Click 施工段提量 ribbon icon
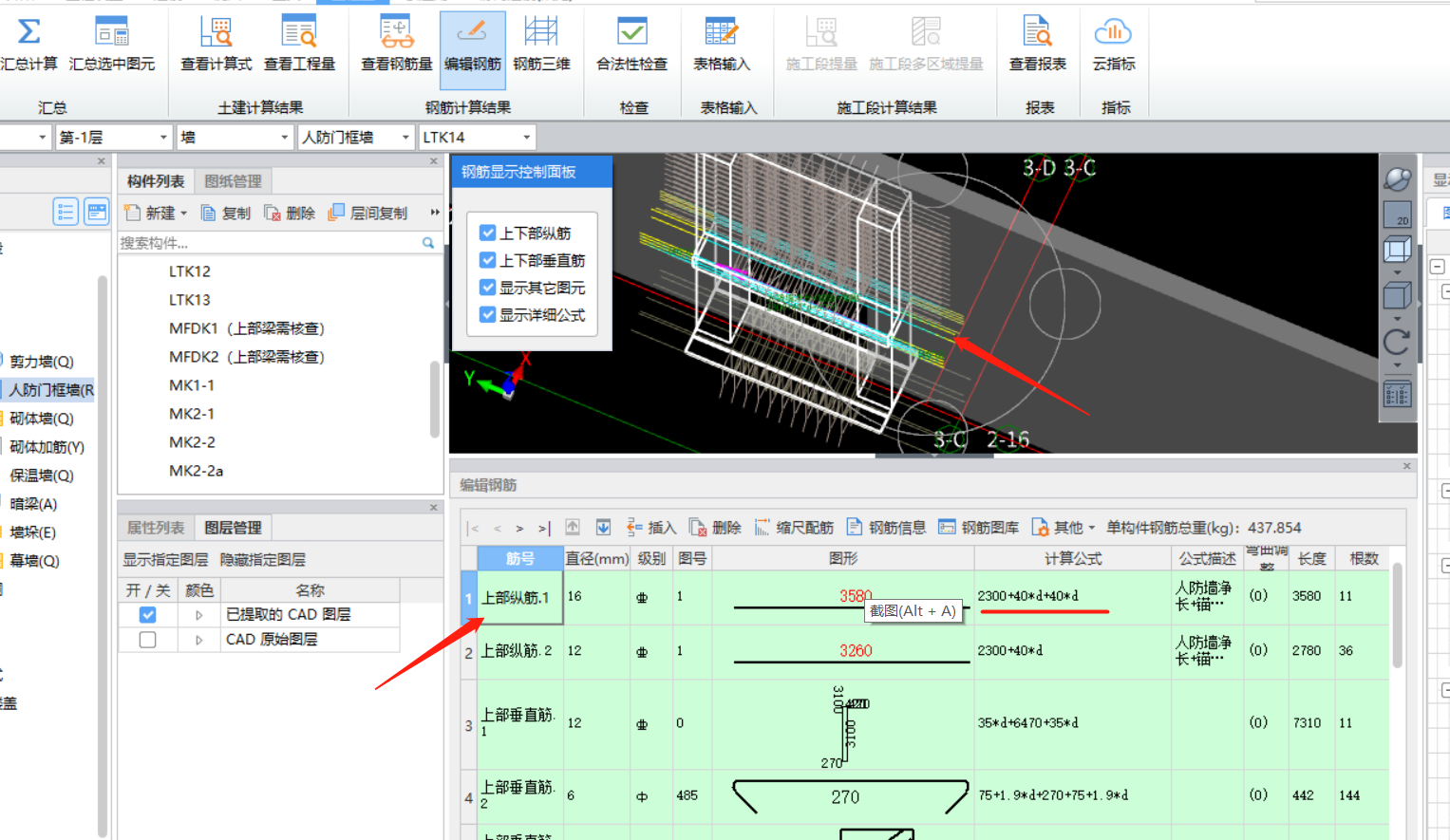The width and height of the screenshot is (1450, 840). pyautogui.click(x=821, y=45)
